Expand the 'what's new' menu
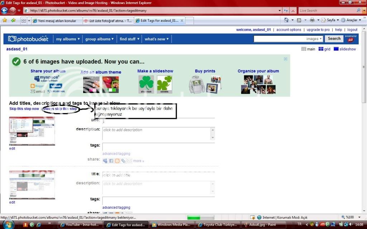 [157, 39]
